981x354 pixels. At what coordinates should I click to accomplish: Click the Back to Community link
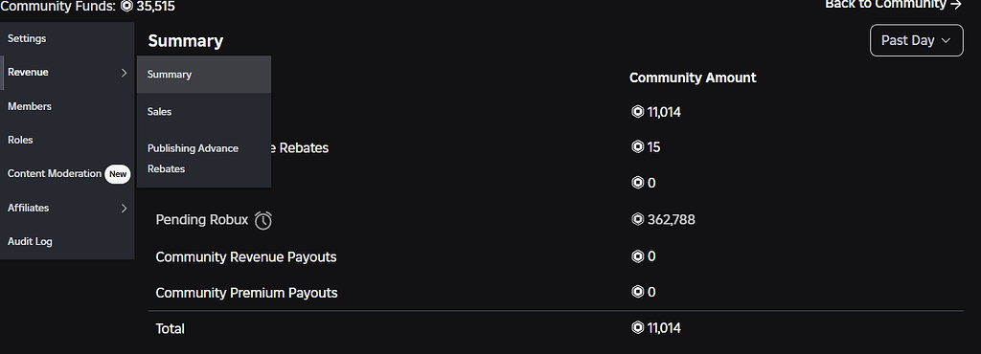click(x=893, y=5)
